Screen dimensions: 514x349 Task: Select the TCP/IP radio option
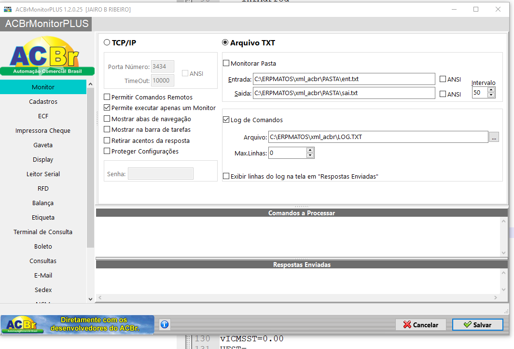(x=107, y=42)
